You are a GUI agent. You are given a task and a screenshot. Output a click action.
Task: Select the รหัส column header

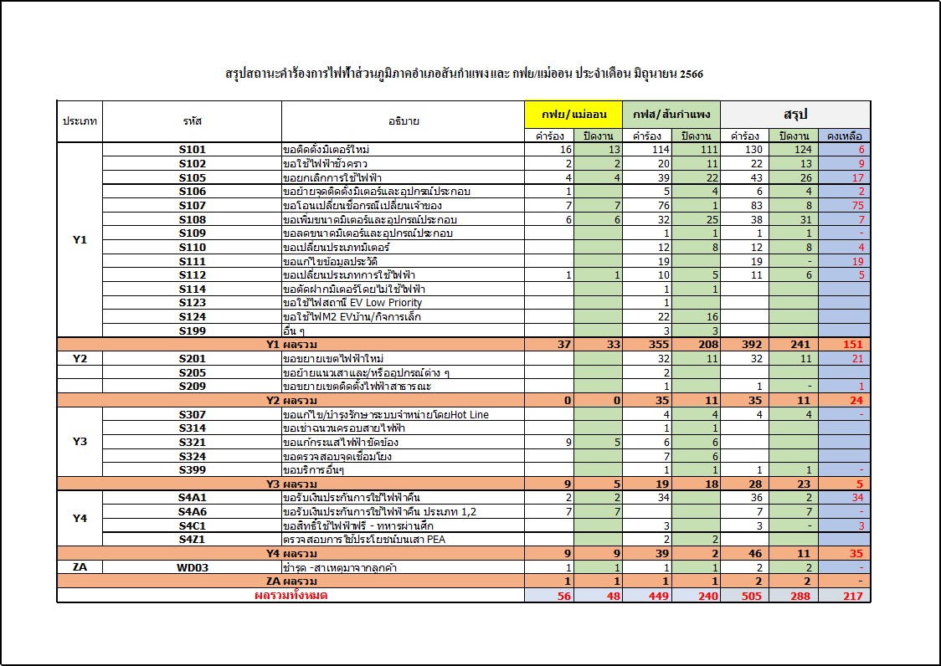coord(192,121)
